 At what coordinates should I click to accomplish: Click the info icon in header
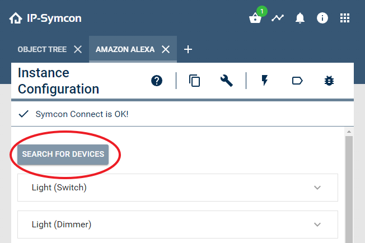click(x=322, y=18)
